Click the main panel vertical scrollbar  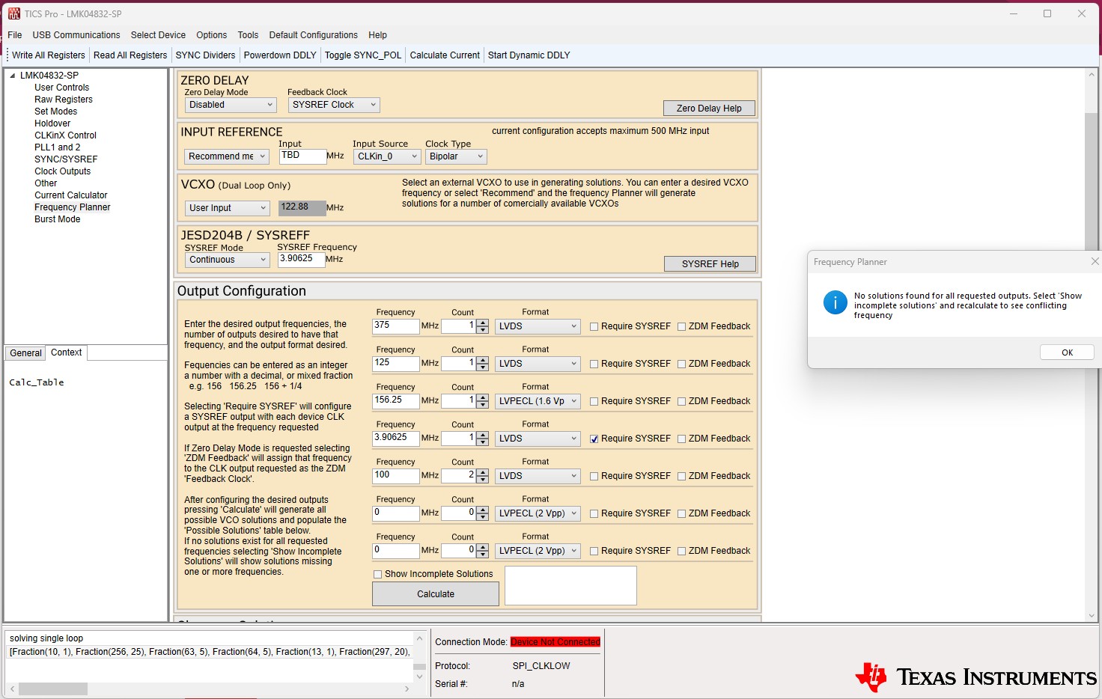coord(1092,344)
